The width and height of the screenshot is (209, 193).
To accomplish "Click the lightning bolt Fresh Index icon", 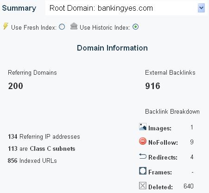I will [x=6, y=26].
